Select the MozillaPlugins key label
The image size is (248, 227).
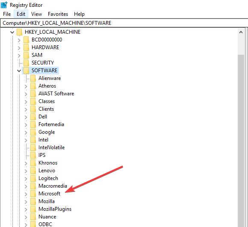point(55,209)
